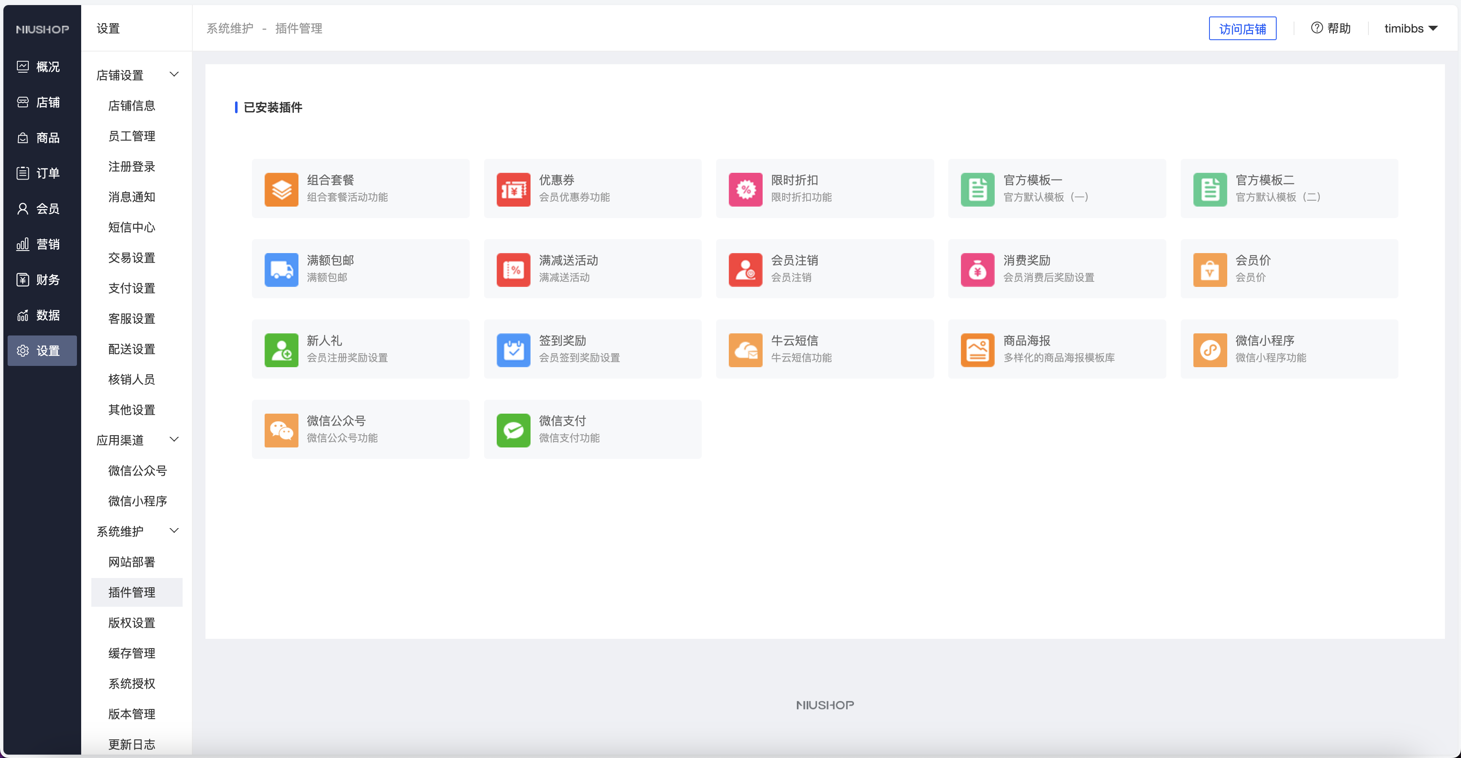The image size is (1461, 758).
Task: Collapse the 应用渠道 channels section
Action: tap(175, 439)
